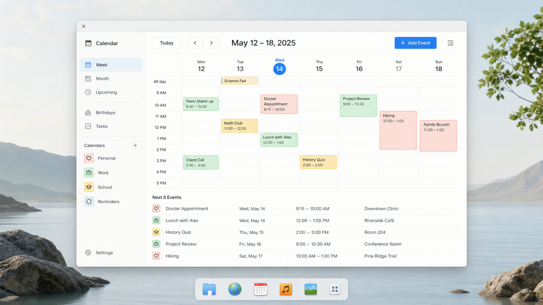This screenshot has width=543, height=305.
Task: Toggle the School calendar graduation cap icon
Action: 89,187
